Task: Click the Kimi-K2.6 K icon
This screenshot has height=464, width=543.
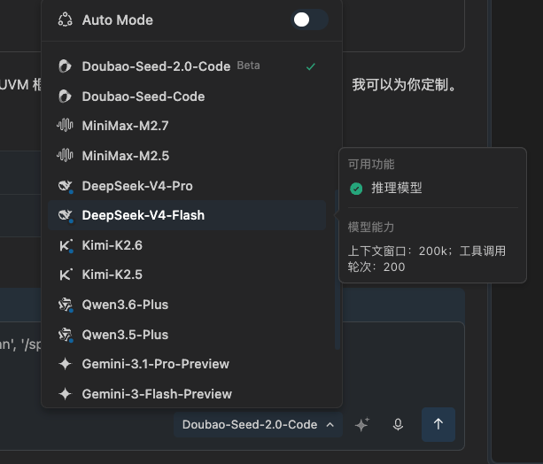Action: coord(66,246)
